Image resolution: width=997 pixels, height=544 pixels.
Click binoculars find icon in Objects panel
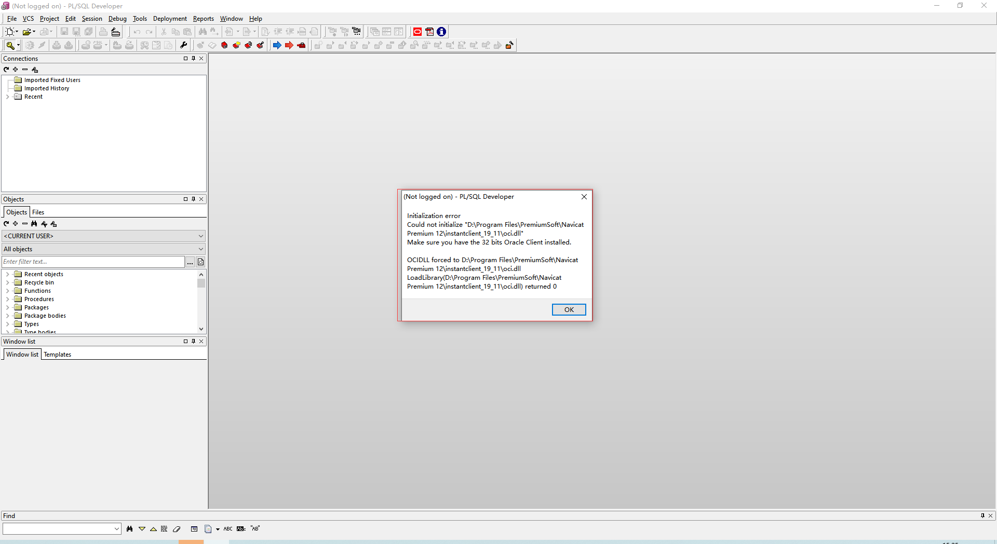pos(34,224)
